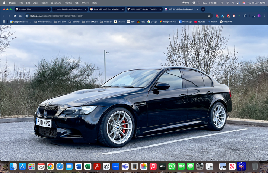Switch to the pistonheads.com tab
Screen dimensions: 268x173
tap(69, 9)
